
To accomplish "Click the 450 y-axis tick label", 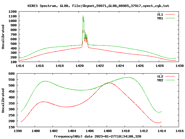I will tap(12, 92).
